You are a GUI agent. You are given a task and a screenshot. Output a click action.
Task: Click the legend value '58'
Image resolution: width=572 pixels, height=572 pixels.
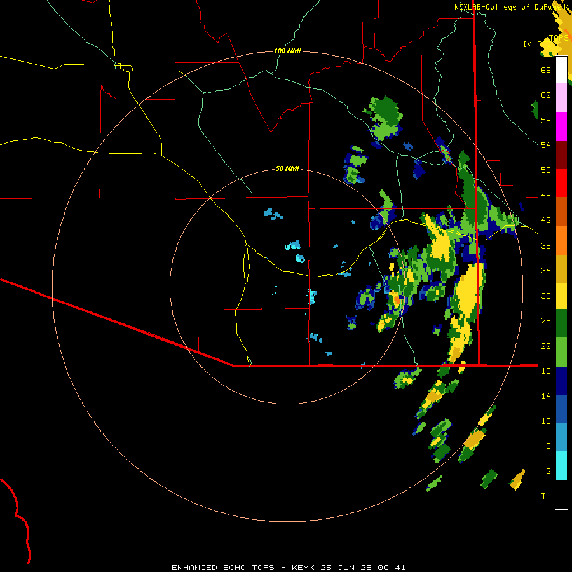(x=546, y=120)
